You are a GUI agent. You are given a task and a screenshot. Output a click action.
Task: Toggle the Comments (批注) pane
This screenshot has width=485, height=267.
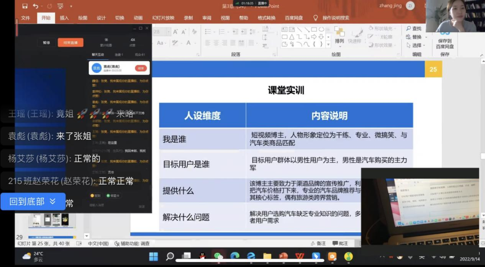(x=340, y=243)
